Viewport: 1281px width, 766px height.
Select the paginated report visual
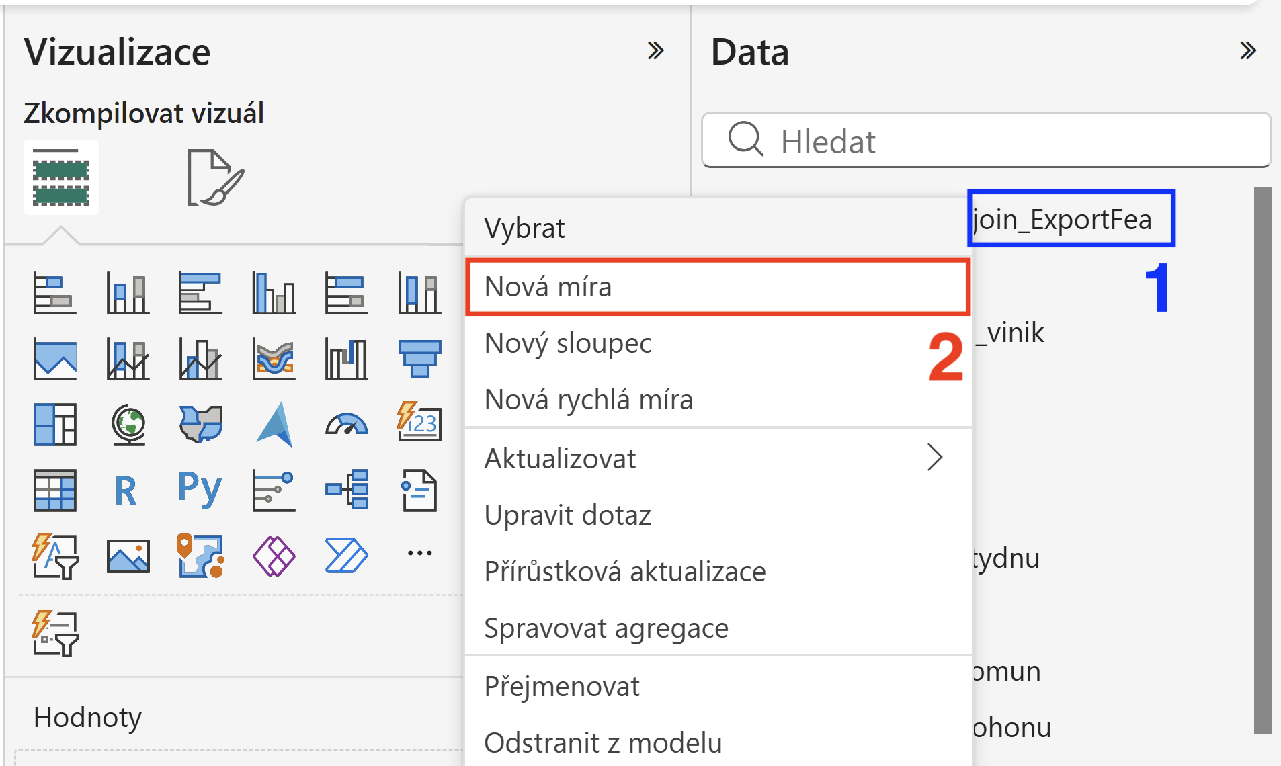click(x=419, y=491)
